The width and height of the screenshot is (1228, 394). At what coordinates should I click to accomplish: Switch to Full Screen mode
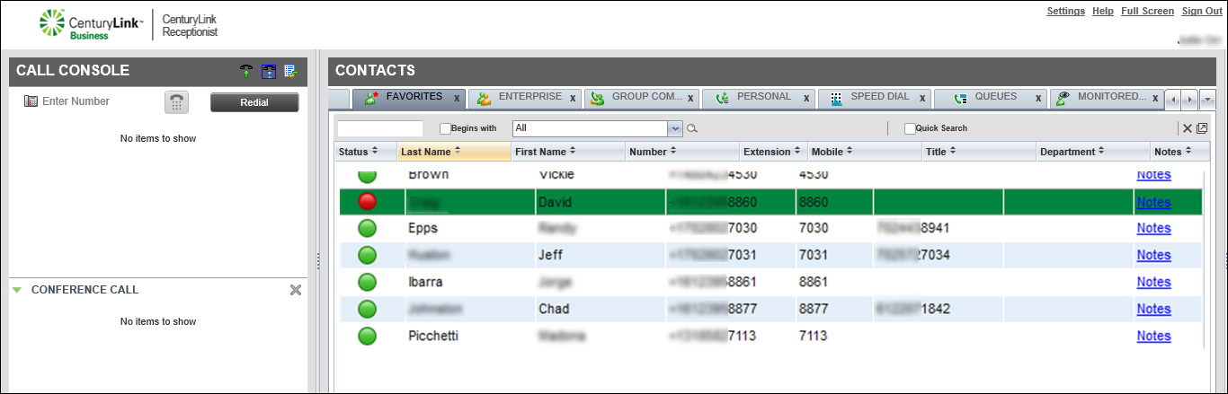(x=1148, y=11)
